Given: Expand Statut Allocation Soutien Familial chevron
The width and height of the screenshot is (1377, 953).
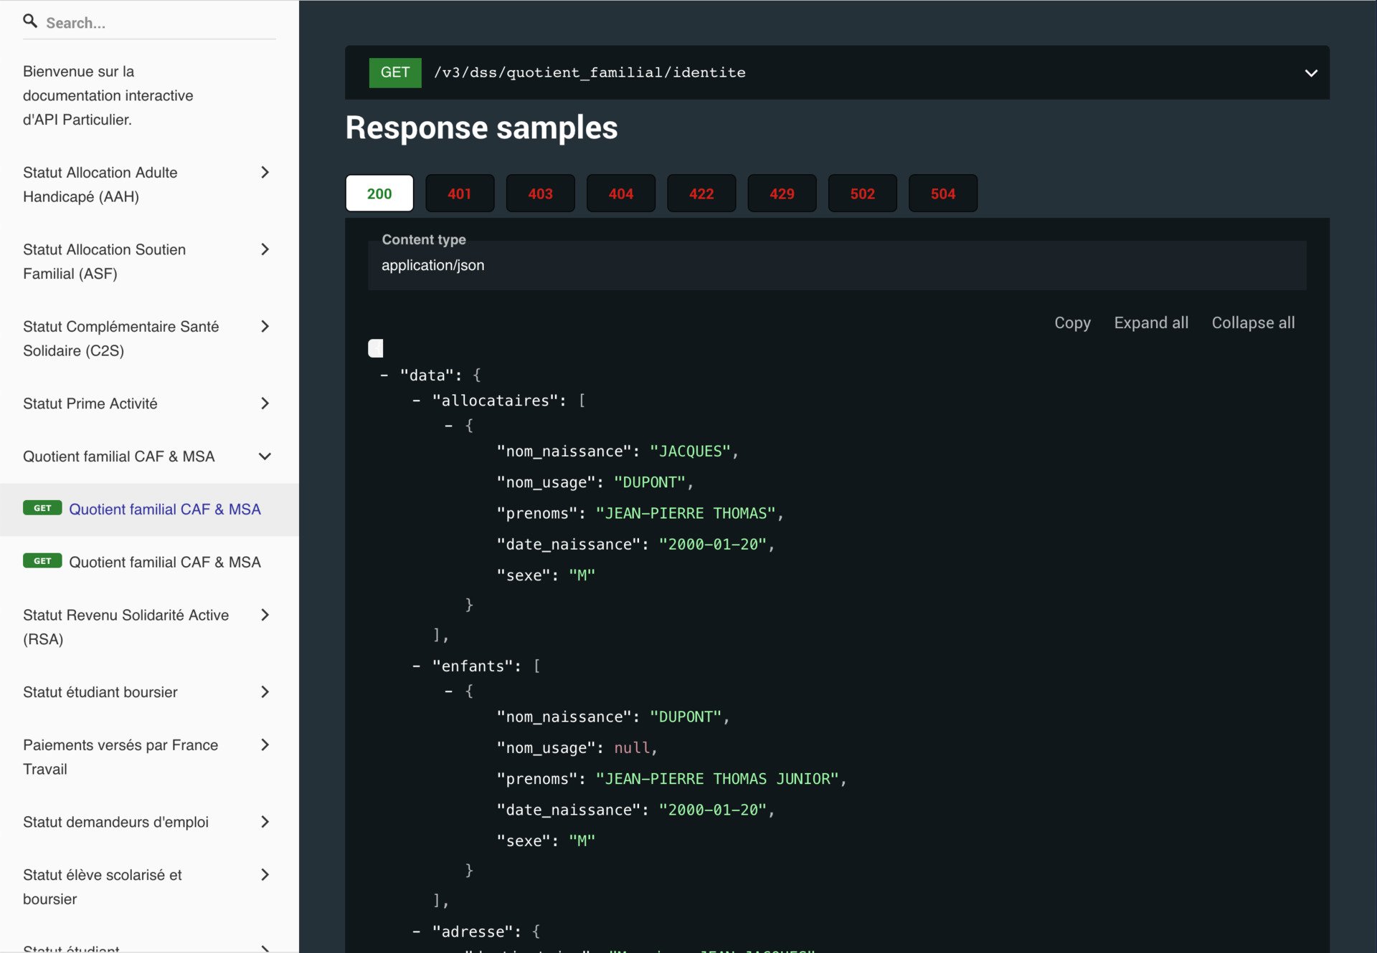Looking at the screenshot, I should tap(265, 249).
